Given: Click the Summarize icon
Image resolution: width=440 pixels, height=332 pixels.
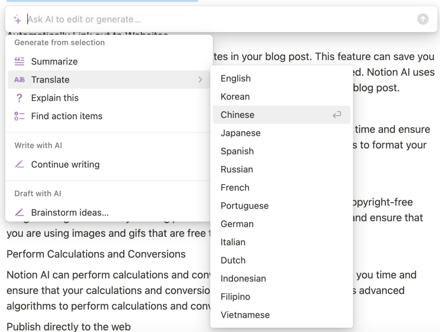Looking at the screenshot, I should pos(19,61).
